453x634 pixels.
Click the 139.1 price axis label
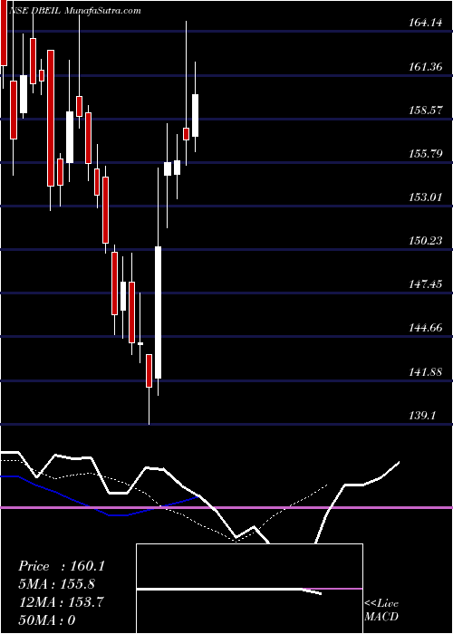point(422,415)
